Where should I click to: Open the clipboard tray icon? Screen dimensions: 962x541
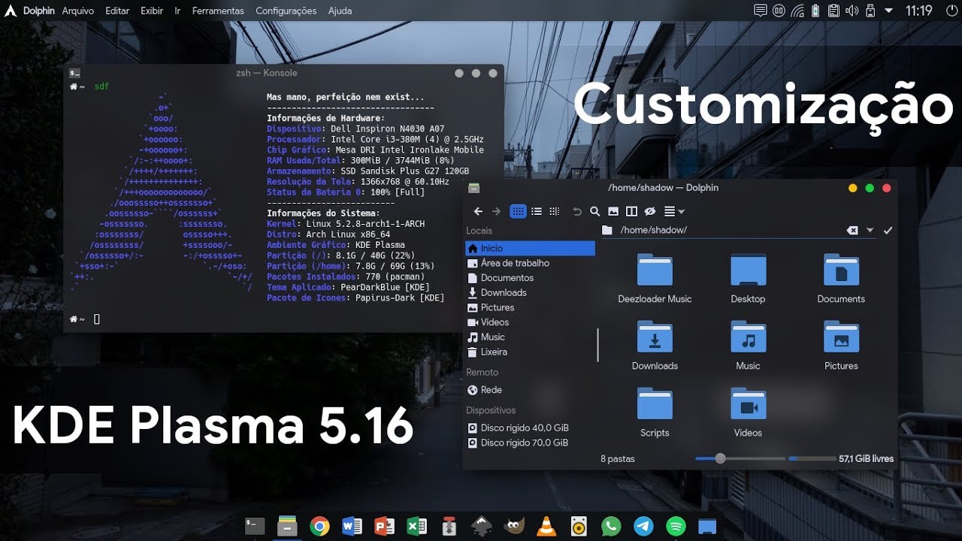point(833,11)
